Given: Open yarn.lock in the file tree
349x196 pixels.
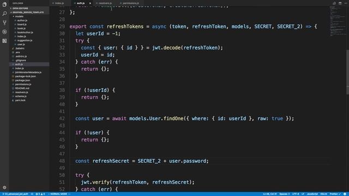Looking at the screenshot, I should 20,100.
